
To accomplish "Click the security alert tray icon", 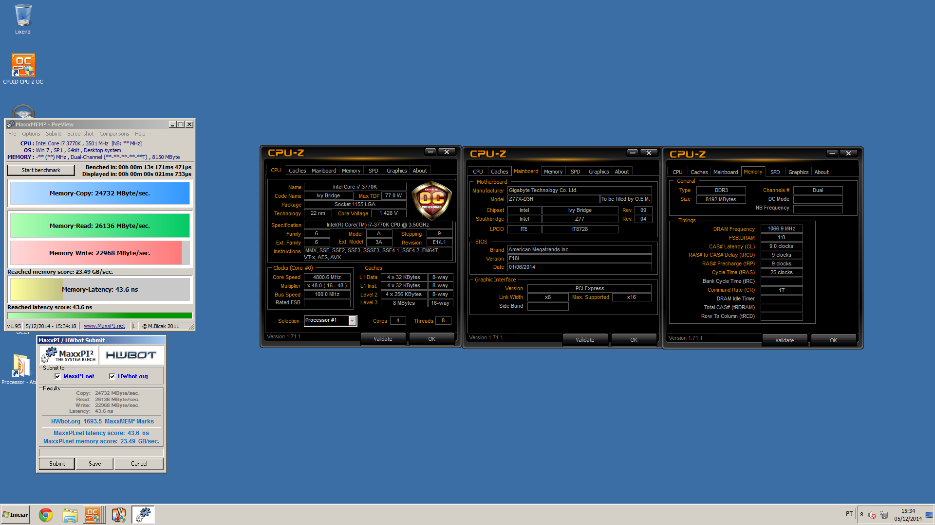I will coord(872,515).
